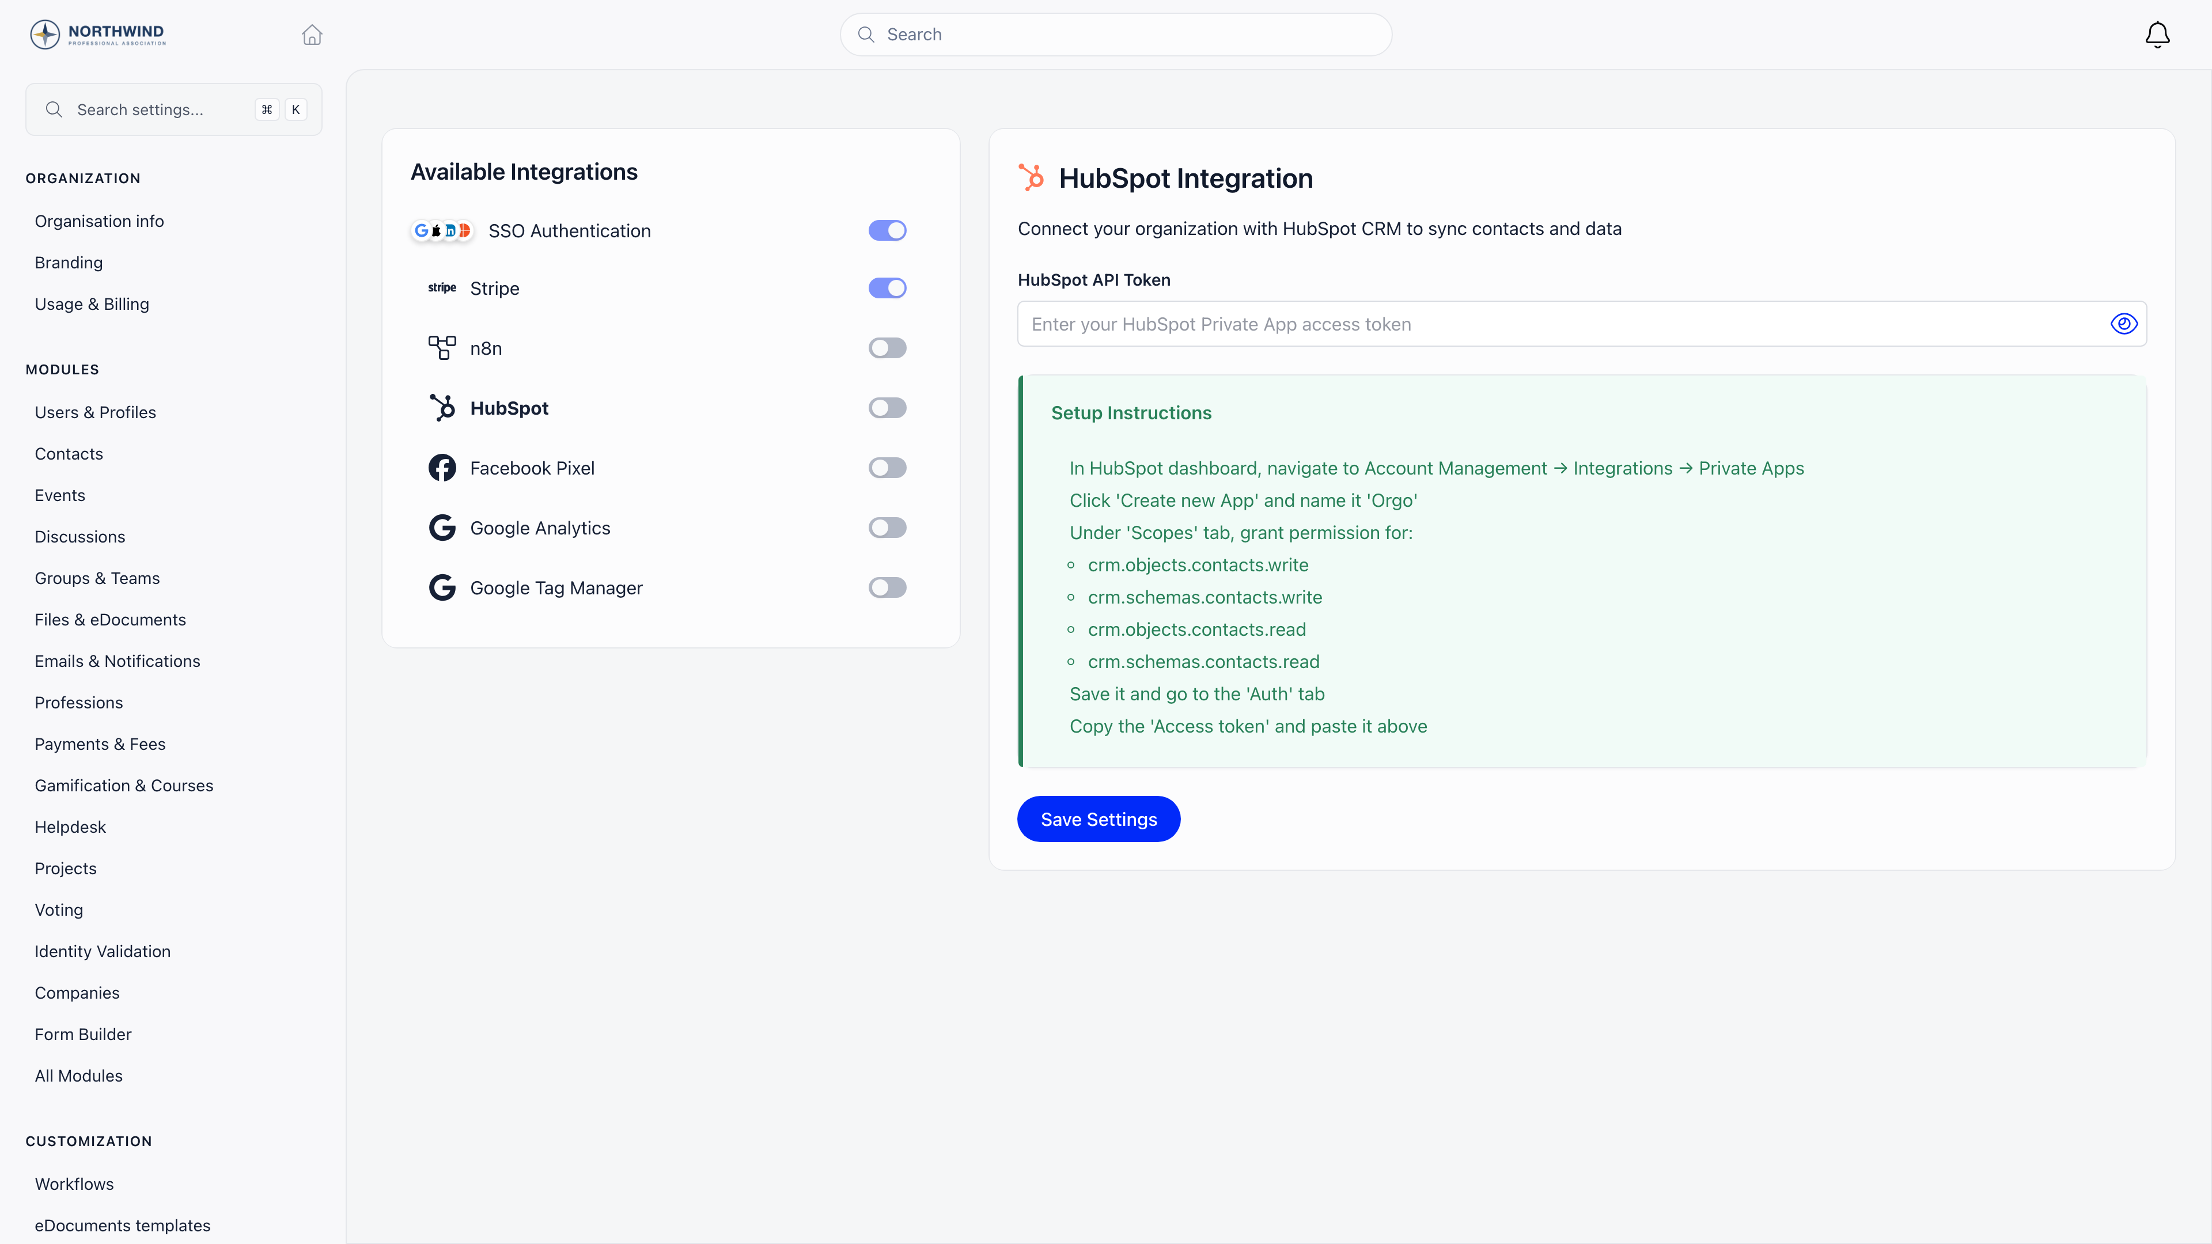Image resolution: width=2212 pixels, height=1244 pixels.
Task: Open Helpdesk module
Action: click(x=70, y=827)
